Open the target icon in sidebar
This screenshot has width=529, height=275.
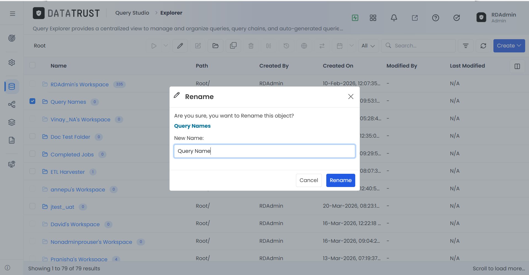[12, 38]
